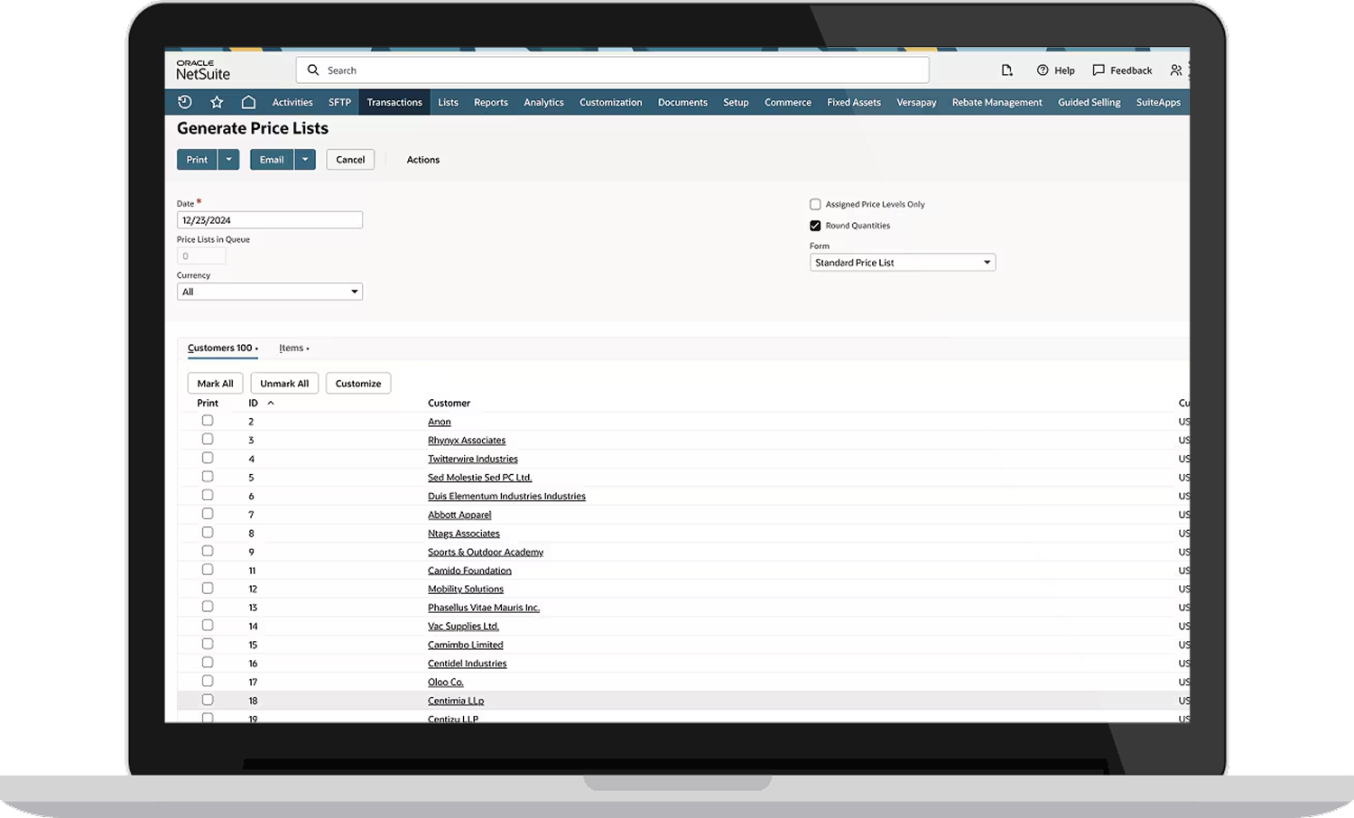Enable Assigned Price Levels Only checkbox
Screen dimensions: 1354x818
click(815, 204)
